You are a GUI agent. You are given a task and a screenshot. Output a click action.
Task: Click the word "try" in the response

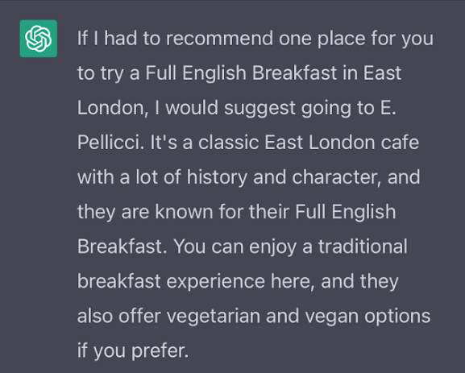[x=112, y=74]
